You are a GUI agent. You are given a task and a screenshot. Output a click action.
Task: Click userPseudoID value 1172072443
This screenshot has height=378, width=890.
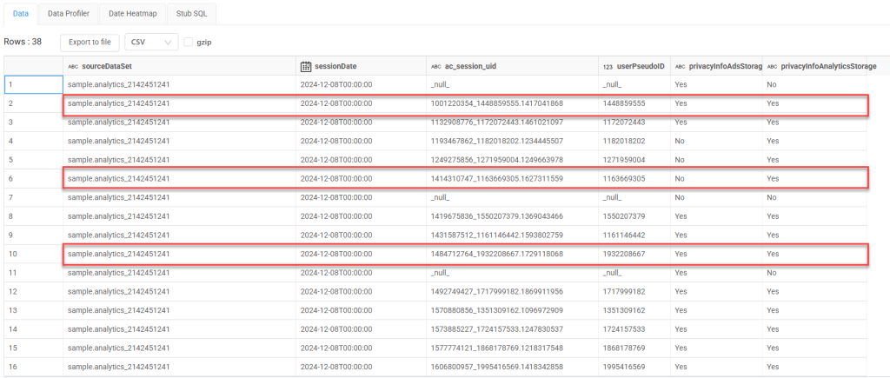(624, 122)
